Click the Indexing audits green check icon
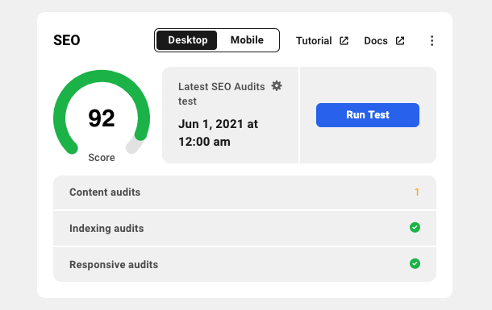 click(x=415, y=227)
